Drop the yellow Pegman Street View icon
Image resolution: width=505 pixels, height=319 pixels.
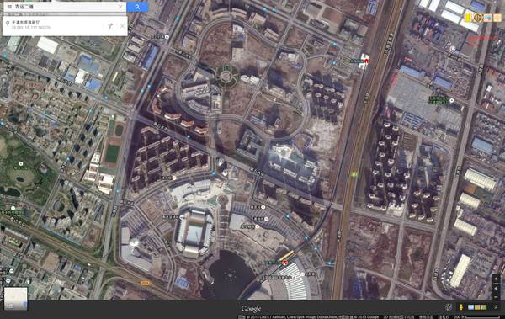point(461,306)
